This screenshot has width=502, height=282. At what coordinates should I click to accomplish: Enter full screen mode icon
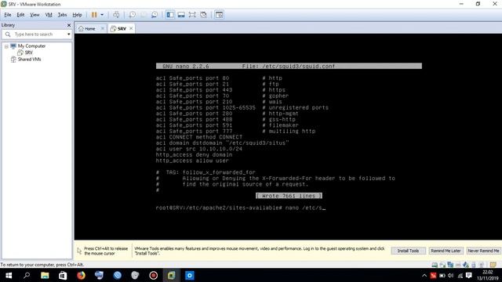coord(192,15)
